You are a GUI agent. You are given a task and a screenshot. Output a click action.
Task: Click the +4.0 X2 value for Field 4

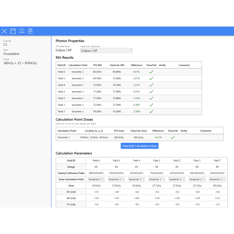pyautogui.click(x=136, y=198)
